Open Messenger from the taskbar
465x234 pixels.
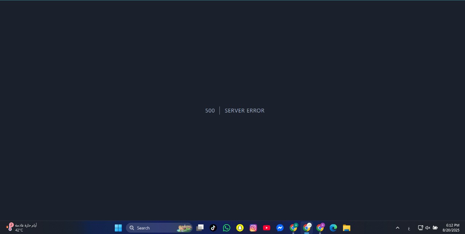[x=280, y=228]
